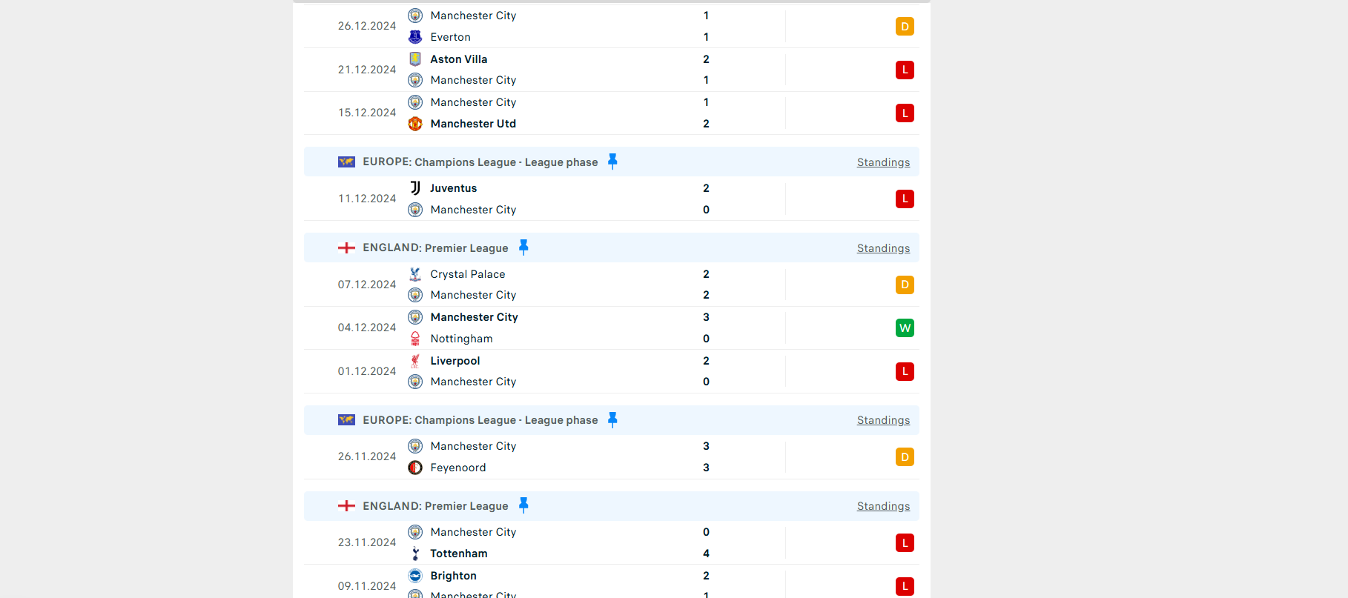Open the Liverpool vs Manchester City match row
The height and width of the screenshot is (598, 1348).
point(612,371)
